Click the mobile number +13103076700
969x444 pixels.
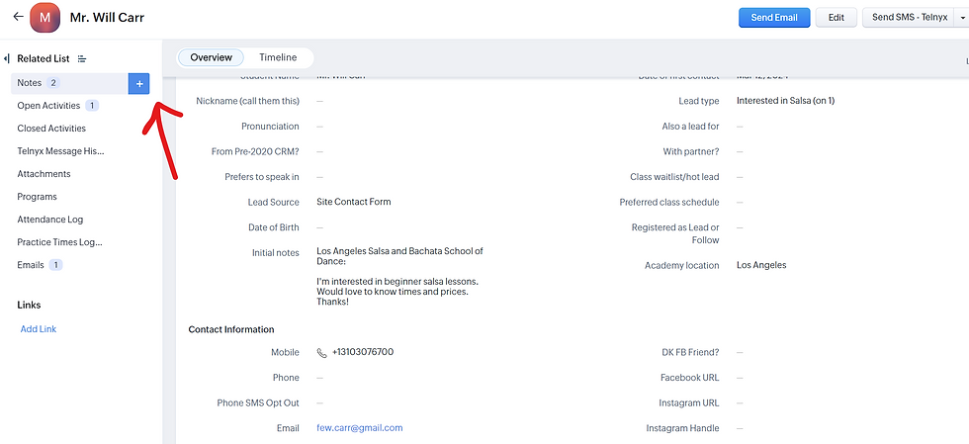tap(363, 352)
